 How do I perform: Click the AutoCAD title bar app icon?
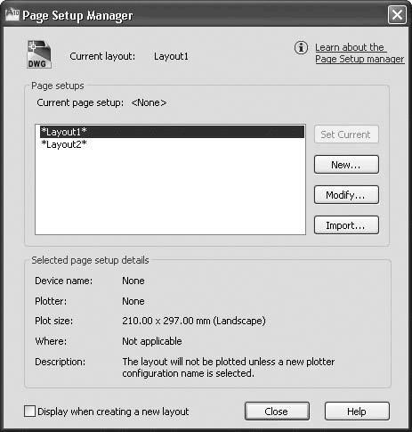coord(12,14)
